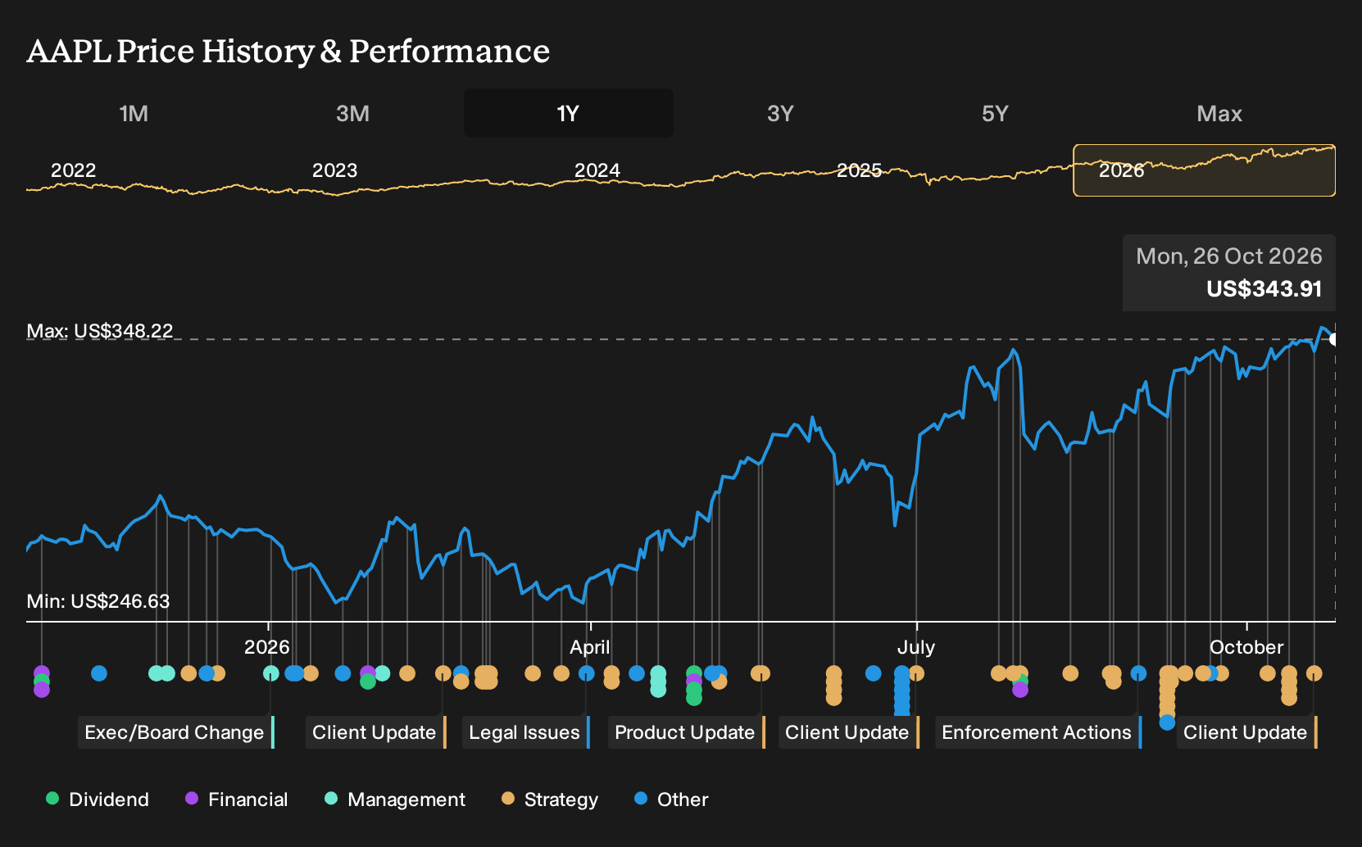Toggle the Dividend legend filter
Image resolution: width=1362 pixels, height=847 pixels.
point(98,799)
